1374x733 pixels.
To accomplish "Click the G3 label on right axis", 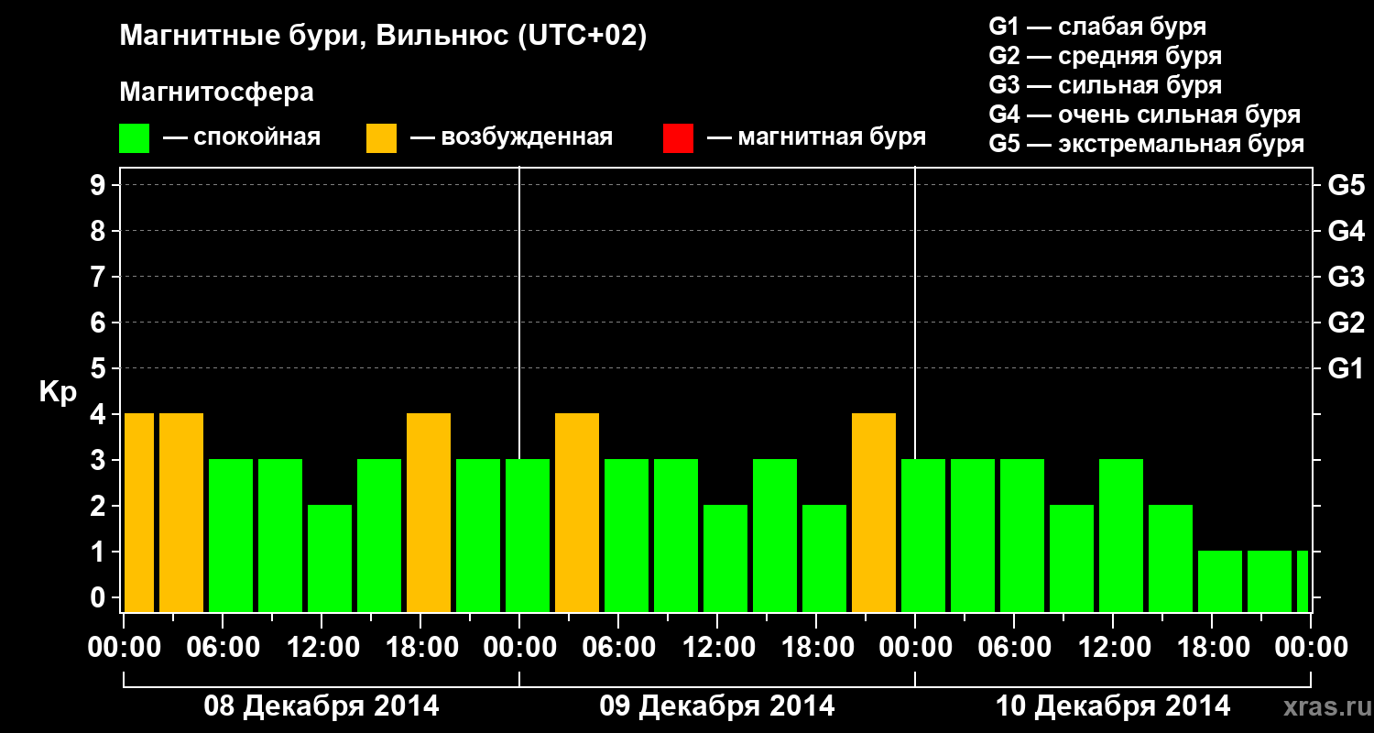I will coord(1346,277).
